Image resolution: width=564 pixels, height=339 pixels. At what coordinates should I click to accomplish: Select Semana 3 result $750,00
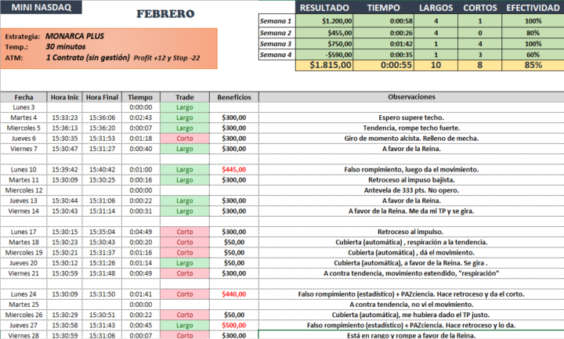click(324, 44)
